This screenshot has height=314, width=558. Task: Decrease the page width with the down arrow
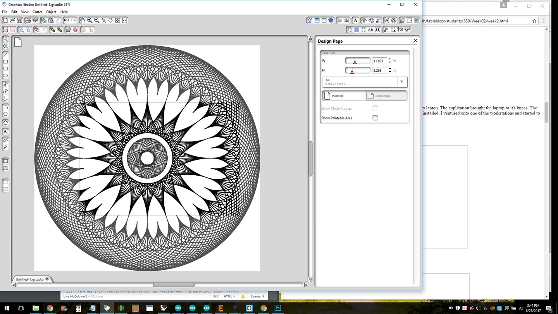point(390,62)
